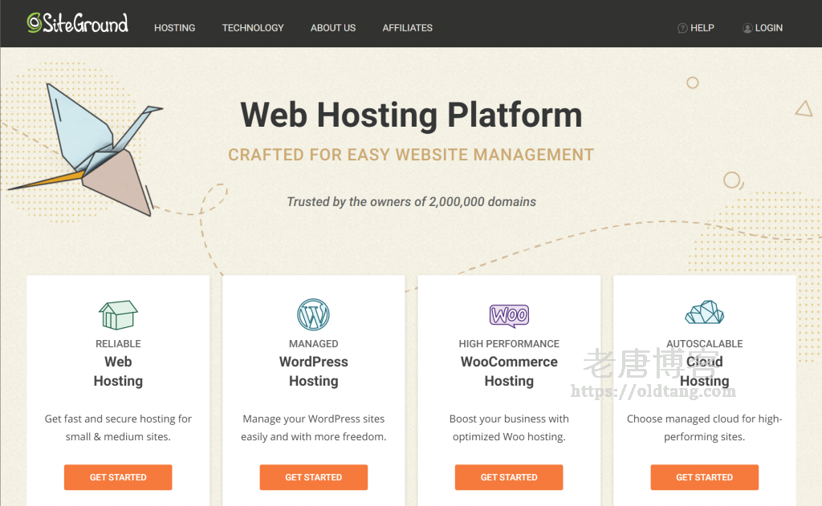Click the 'Crafted for easy website management' subtitle
Image resolution: width=822 pixels, height=506 pixels.
411,155
